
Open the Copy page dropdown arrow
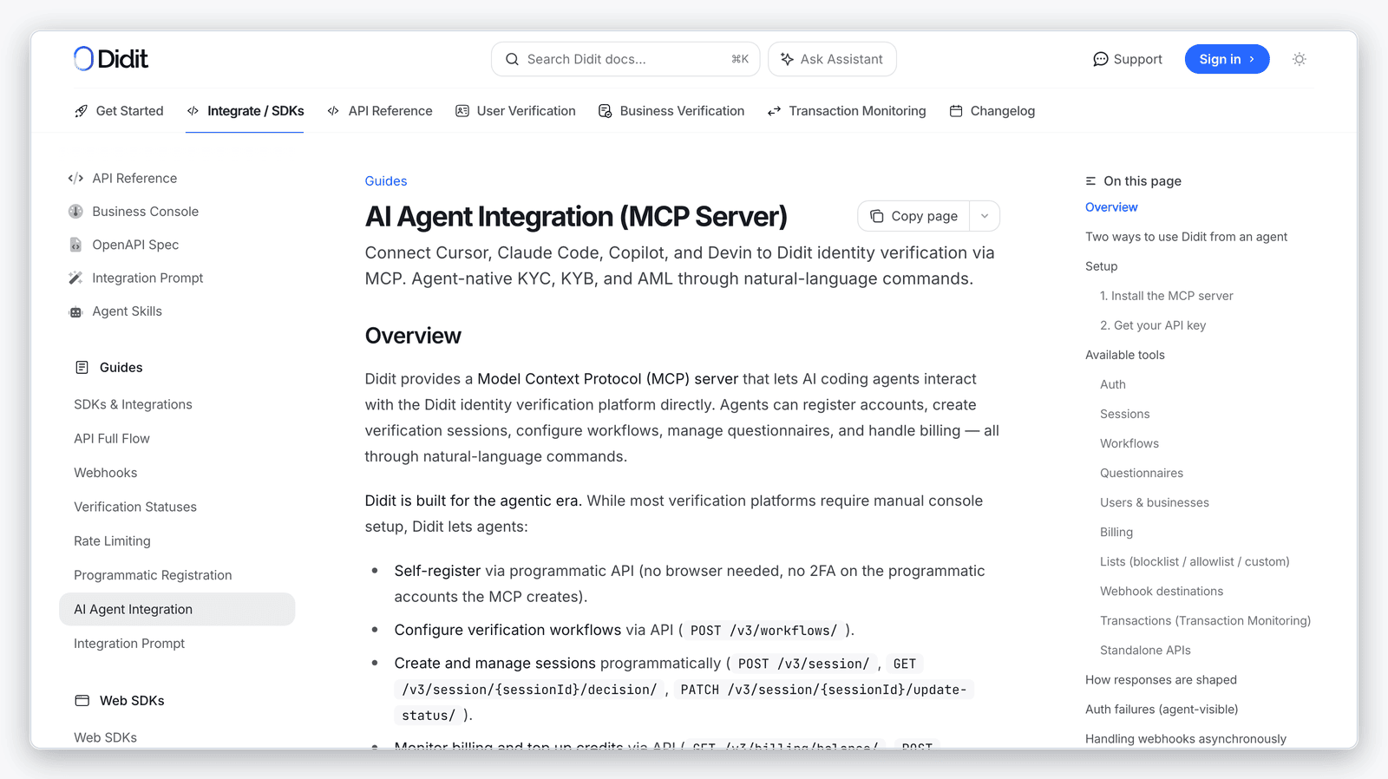pyautogui.click(x=985, y=216)
